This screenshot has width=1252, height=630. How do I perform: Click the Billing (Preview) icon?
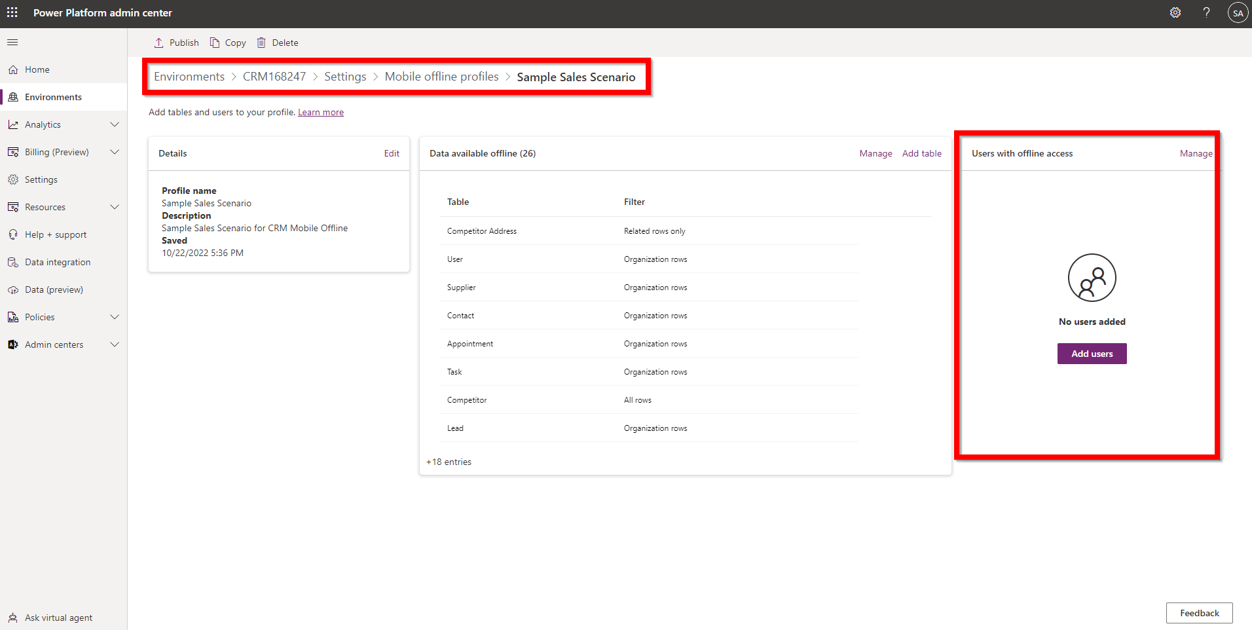pos(13,152)
